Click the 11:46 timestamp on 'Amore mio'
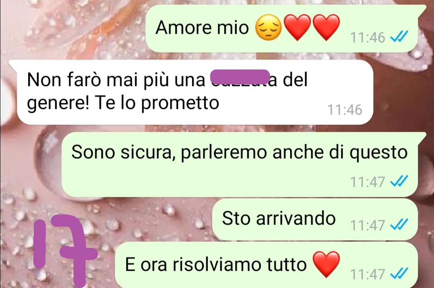The image size is (434, 288). point(368,37)
